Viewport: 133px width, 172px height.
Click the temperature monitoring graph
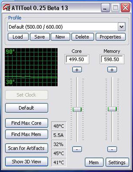pyautogui.click(x=31, y=67)
